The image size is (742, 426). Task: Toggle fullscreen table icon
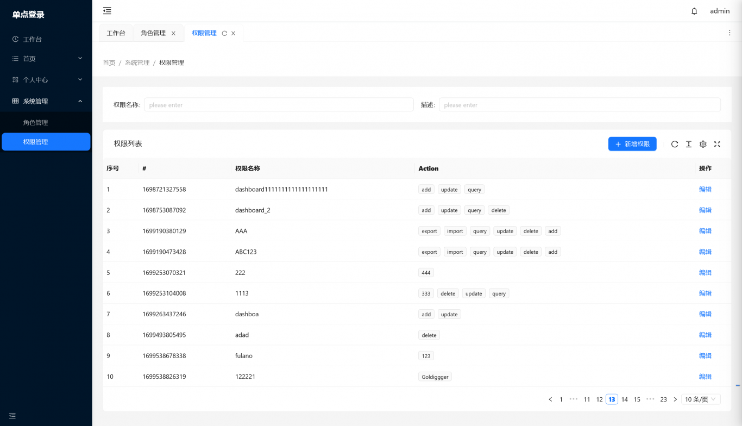[x=717, y=144]
